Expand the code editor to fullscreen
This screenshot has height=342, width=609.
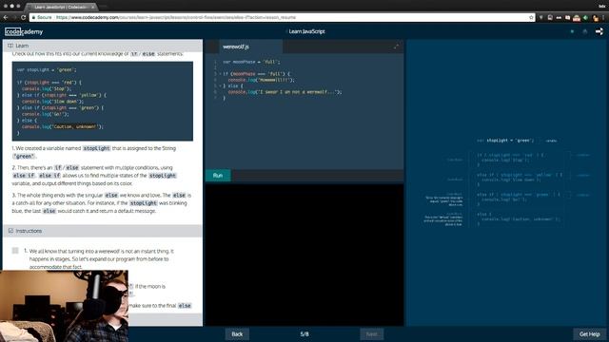coord(396,47)
